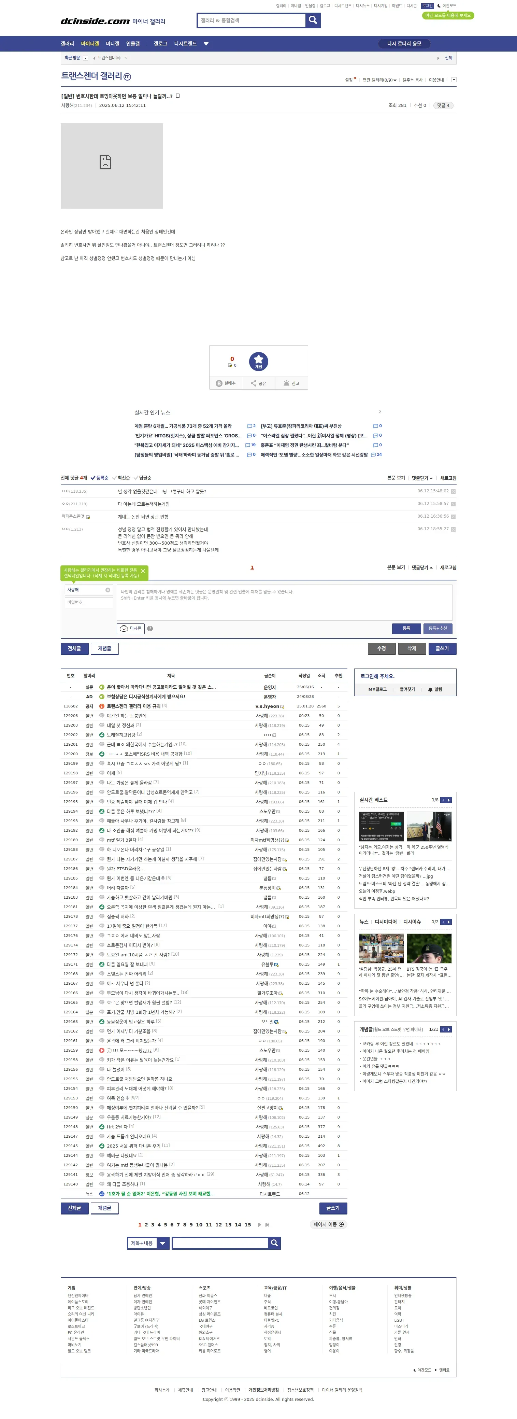Focus the 갤러리 & 통합검색 search box

(x=252, y=20)
